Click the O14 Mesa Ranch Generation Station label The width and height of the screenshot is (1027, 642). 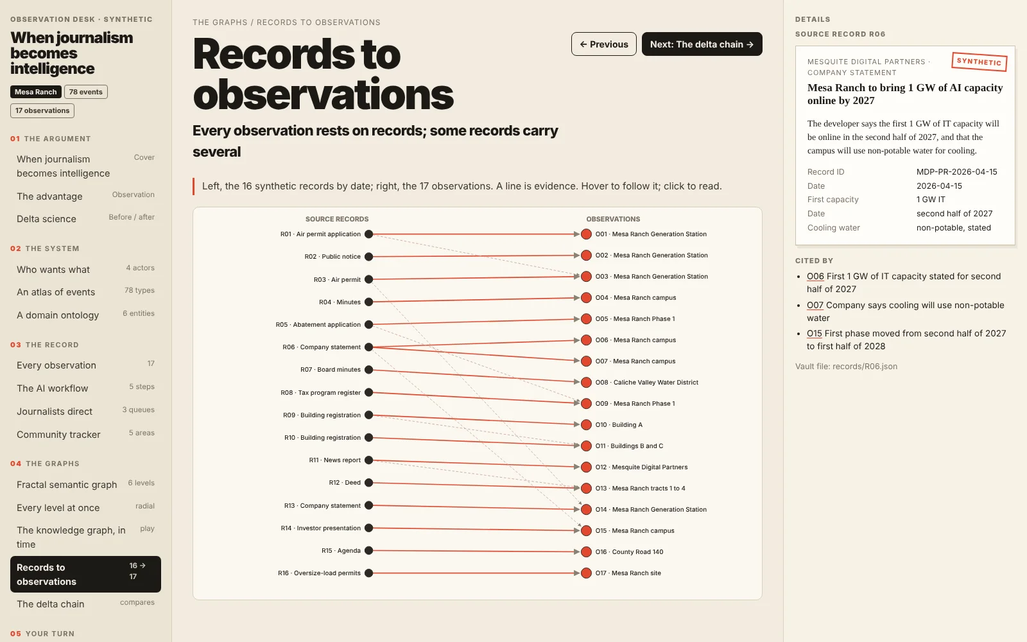click(651, 510)
